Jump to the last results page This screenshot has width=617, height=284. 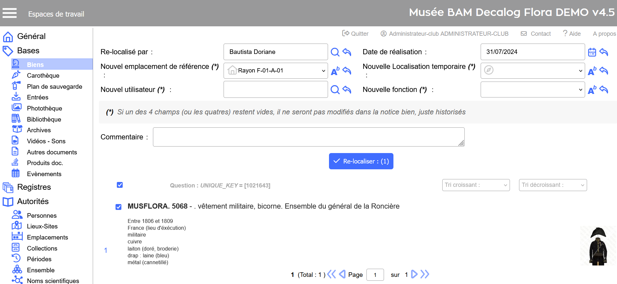(x=425, y=274)
